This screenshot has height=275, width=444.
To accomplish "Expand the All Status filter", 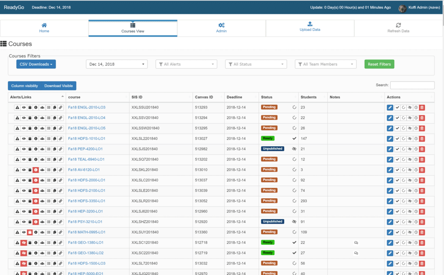I will [256, 64].
